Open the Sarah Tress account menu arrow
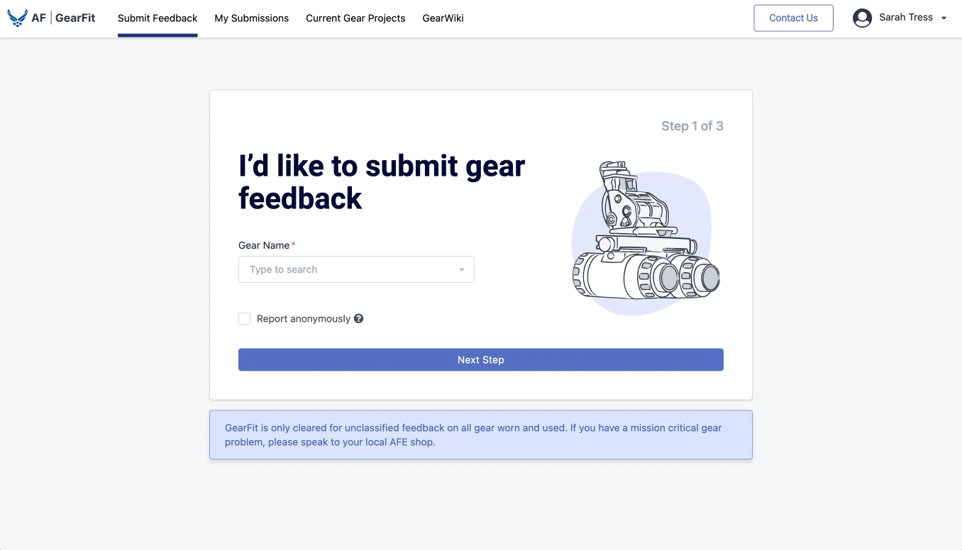Viewport: 962px width, 550px height. click(944, 18)
